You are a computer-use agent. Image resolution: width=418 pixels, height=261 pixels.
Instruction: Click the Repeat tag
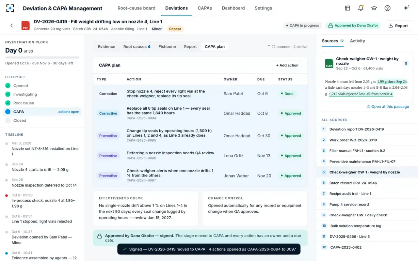[175, 29]
